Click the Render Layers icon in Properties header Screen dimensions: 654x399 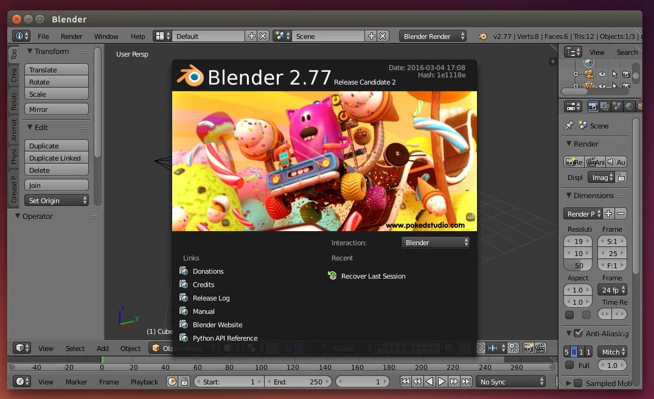click(x=604, y=106)
